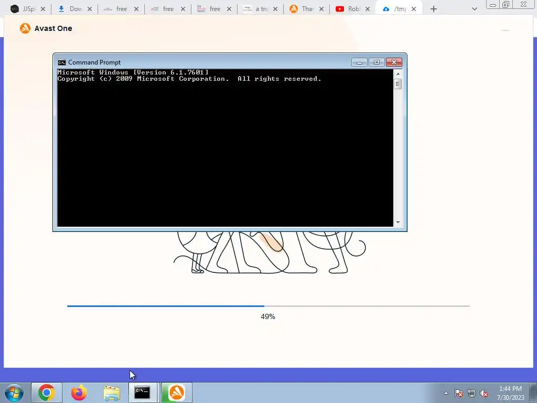Close the JJSploit tab

pyautogui.click(x=43, y=9)
